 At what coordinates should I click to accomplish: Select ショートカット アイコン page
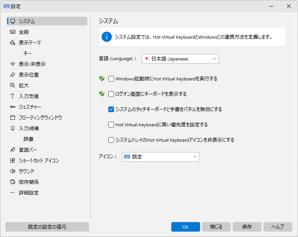pyautogui.click(x=47, y=160)
